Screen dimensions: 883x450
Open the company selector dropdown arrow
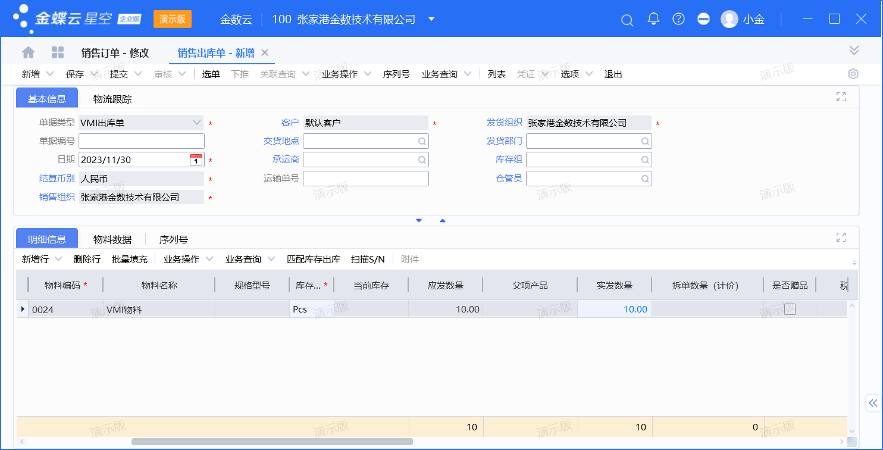click(431, 19)
